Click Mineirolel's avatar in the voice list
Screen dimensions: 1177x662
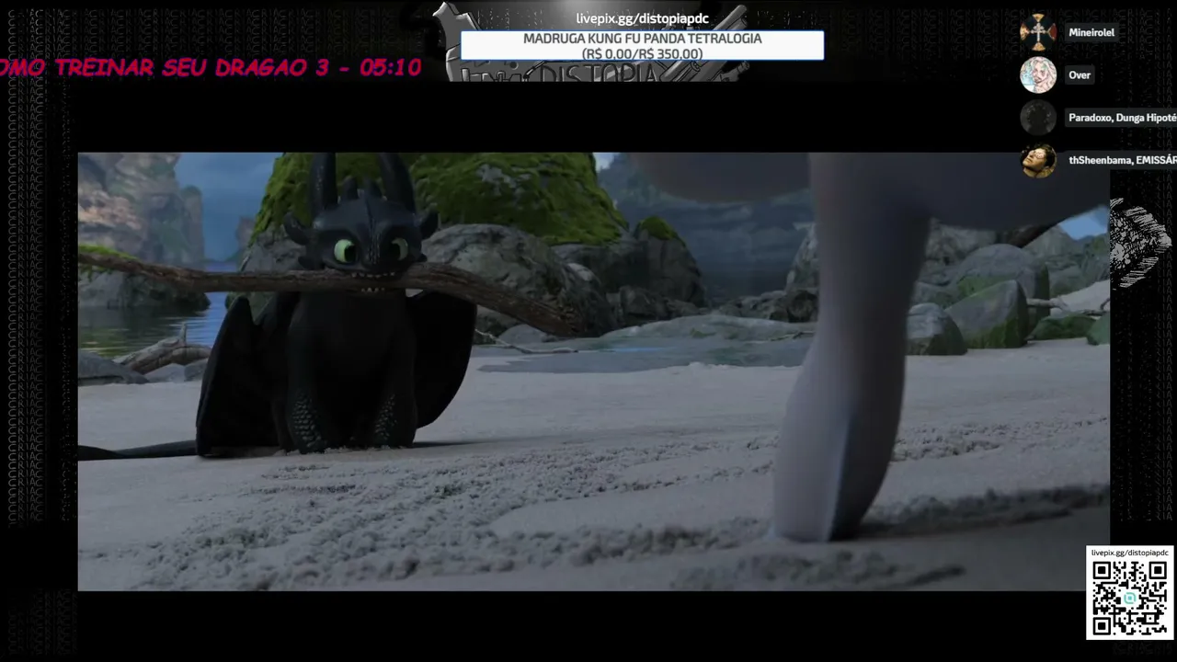(x=1038, y=32)
